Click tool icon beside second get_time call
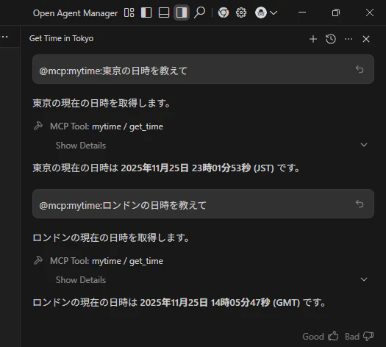 pyautogui.click(x=38, y=260)
